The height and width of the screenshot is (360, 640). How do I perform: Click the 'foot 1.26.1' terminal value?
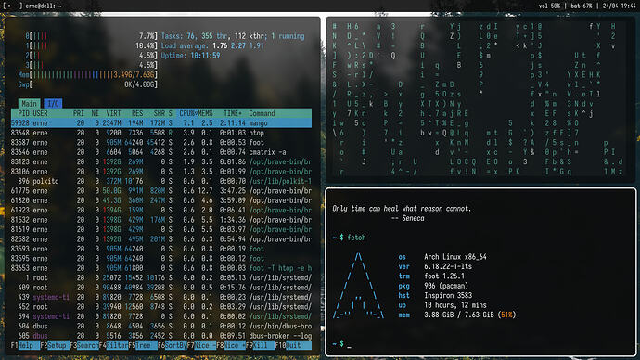444,276
